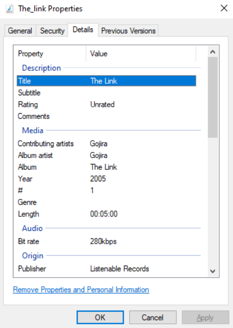
Task: Select the Bit rate property label
Action: click(29, 241)
